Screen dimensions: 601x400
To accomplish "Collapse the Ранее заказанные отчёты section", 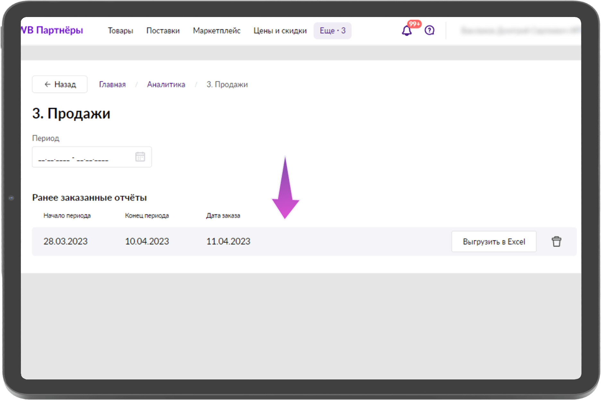I will coord(89,198).
